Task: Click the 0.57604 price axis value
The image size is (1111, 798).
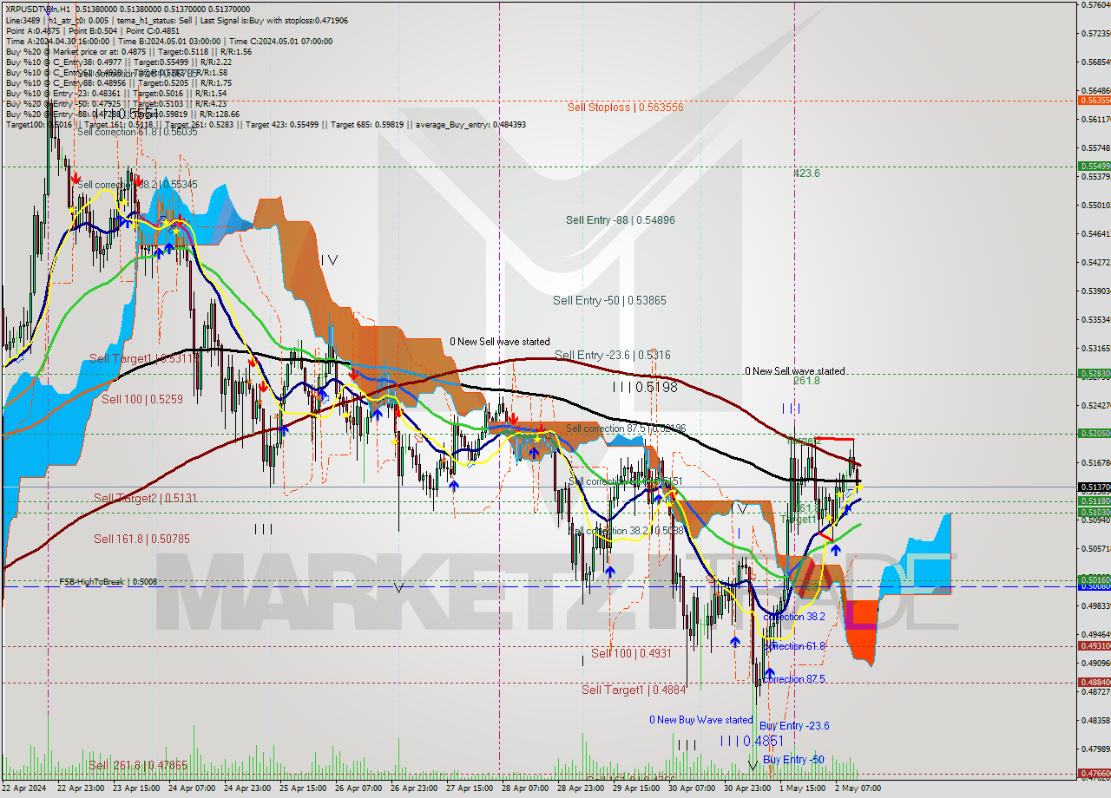Action: pos(1095,5)
